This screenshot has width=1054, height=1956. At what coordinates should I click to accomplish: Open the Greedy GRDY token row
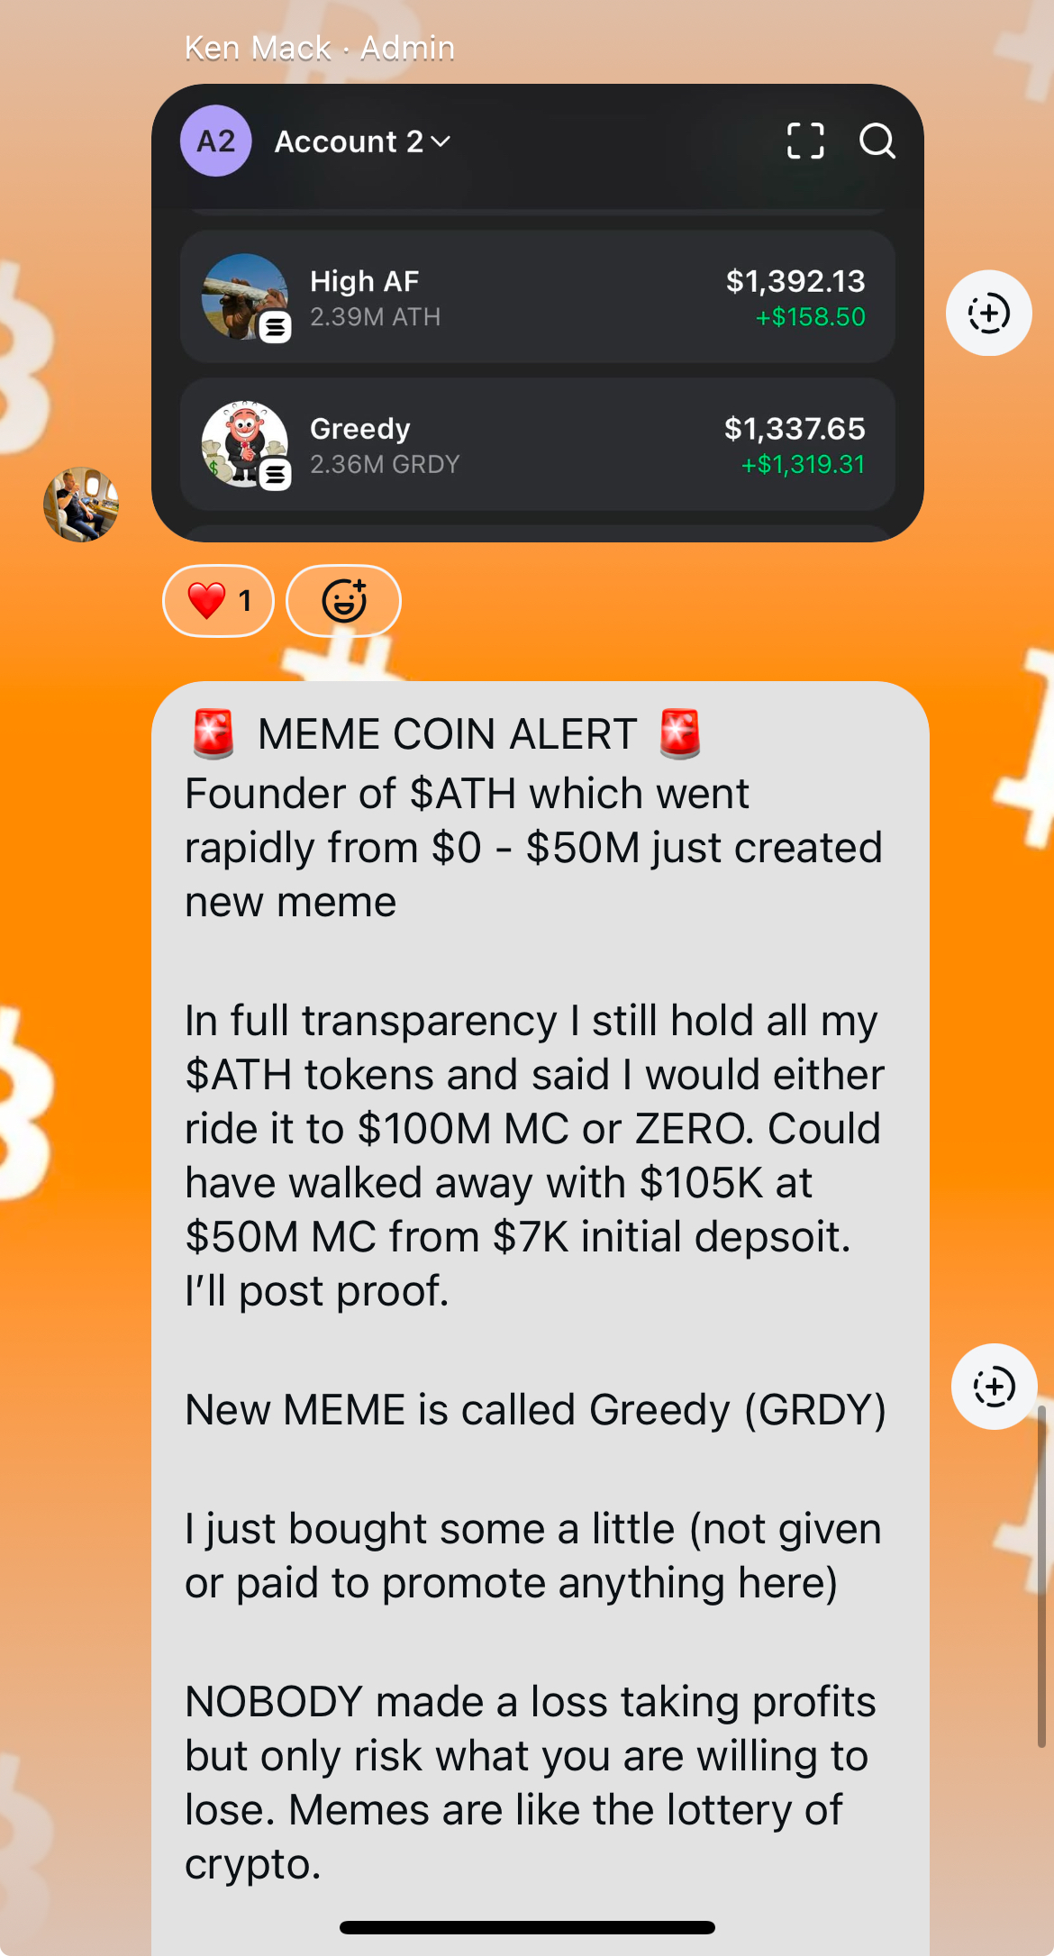point(538,444)
